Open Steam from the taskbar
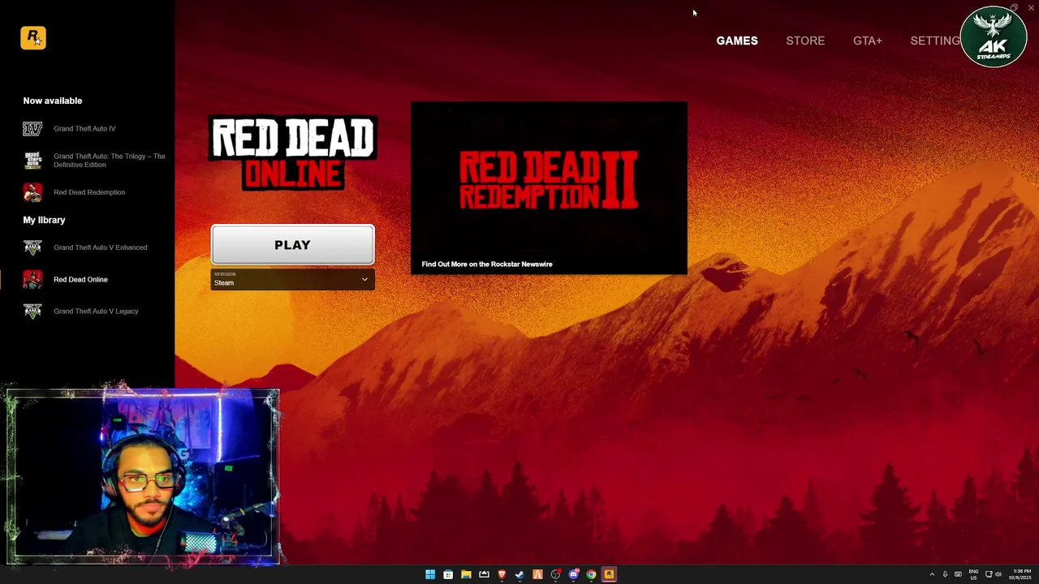1039x584 pixels. 519,574
